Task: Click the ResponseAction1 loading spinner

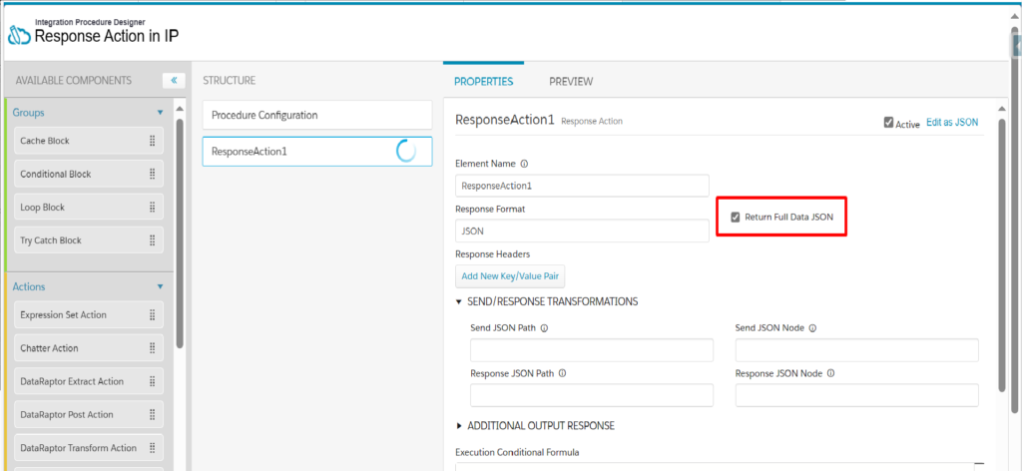Action: point(406,151)
